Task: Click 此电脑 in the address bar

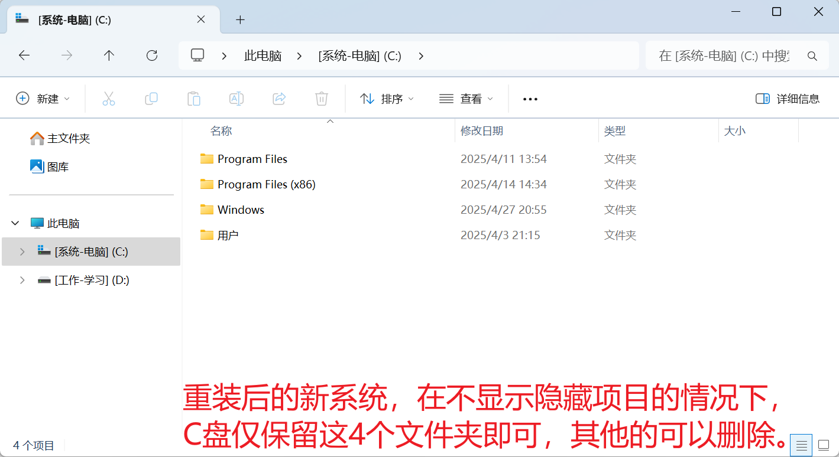Action: pyautogui.click(x=263, y=56)
